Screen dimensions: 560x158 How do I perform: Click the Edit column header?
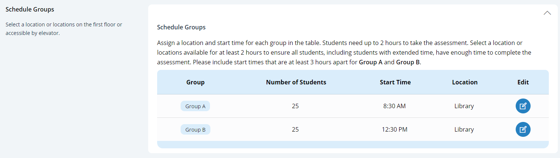click(x=523, y=82)
